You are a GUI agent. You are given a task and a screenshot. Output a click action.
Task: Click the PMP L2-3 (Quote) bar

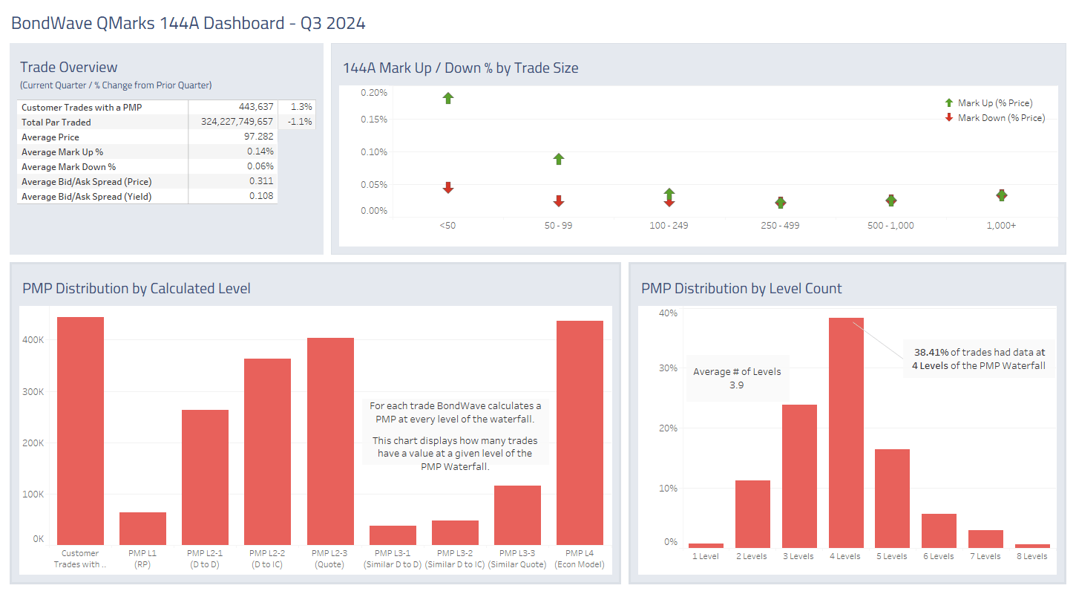point(330,442)
